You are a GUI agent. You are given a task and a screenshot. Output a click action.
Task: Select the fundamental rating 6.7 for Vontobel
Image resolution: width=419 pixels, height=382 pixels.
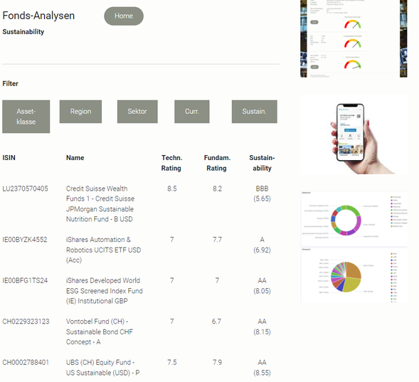217,322
